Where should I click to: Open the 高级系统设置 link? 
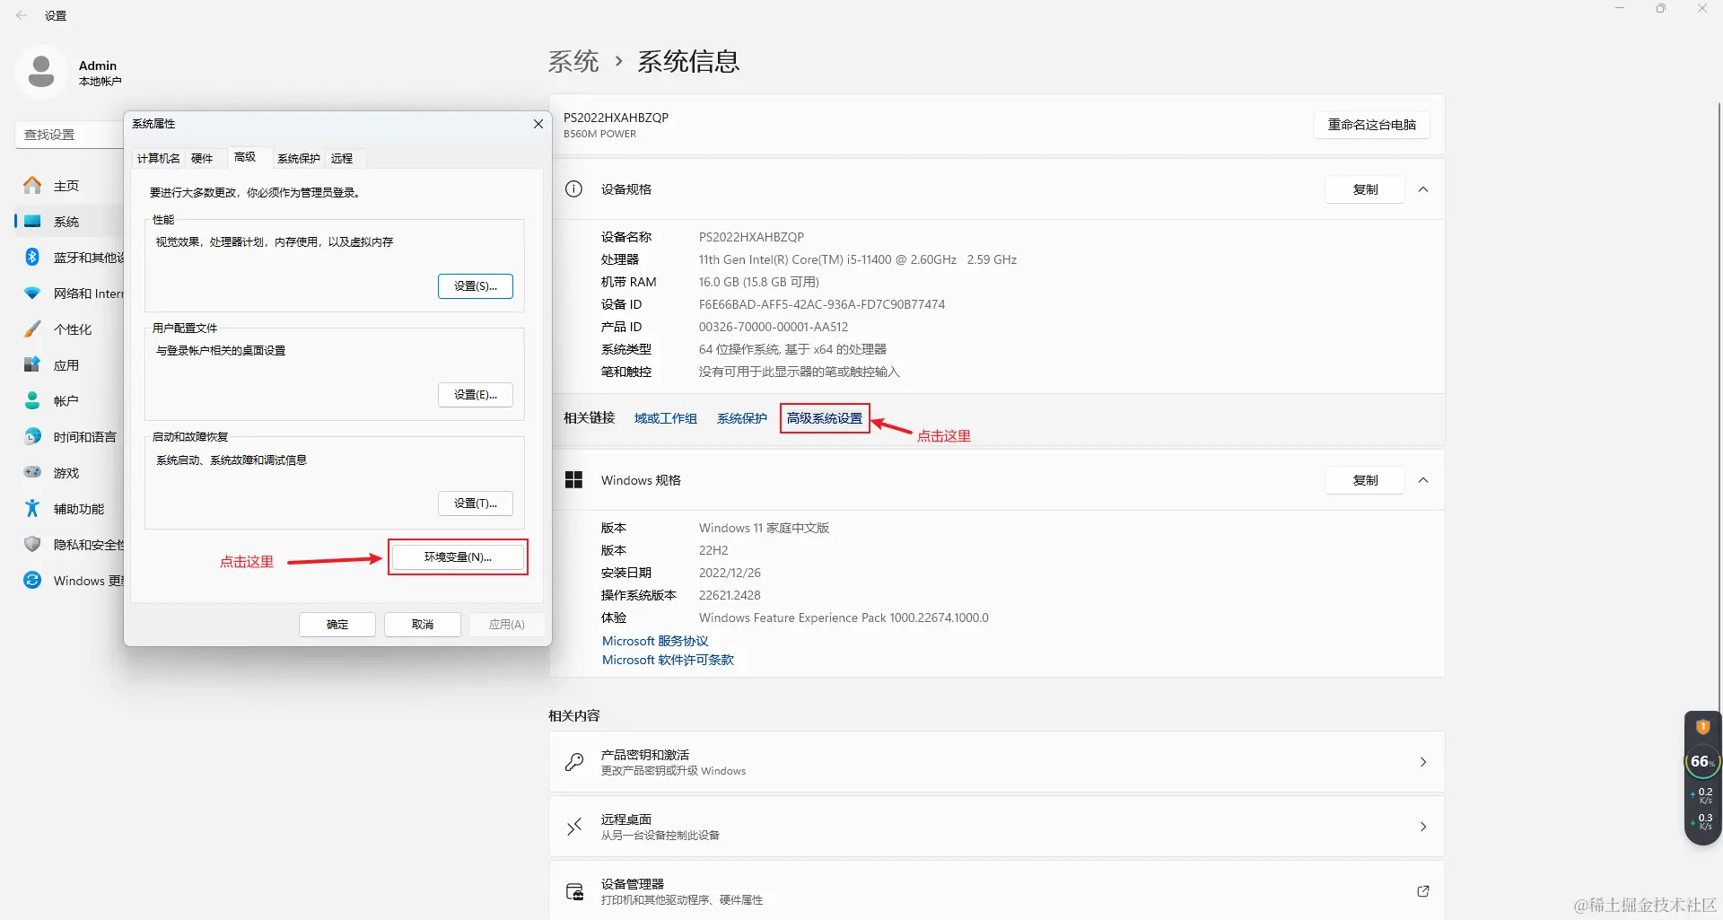(825, 418)
